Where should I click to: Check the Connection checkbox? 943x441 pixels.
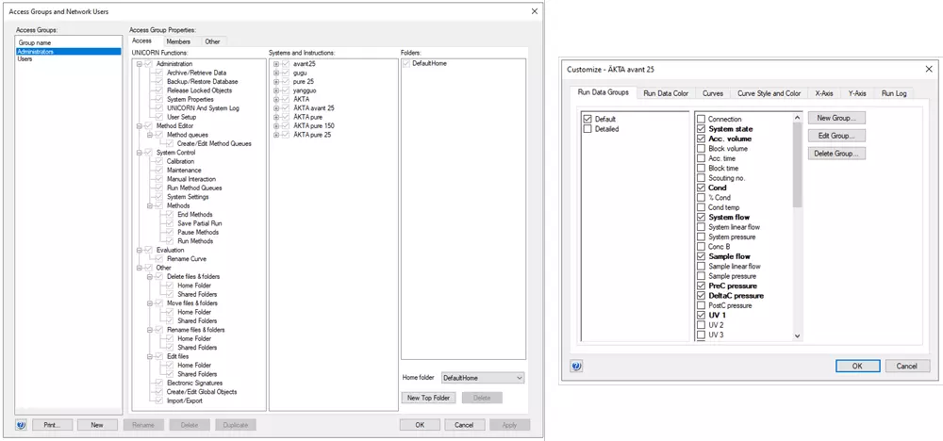coord(701,120)
